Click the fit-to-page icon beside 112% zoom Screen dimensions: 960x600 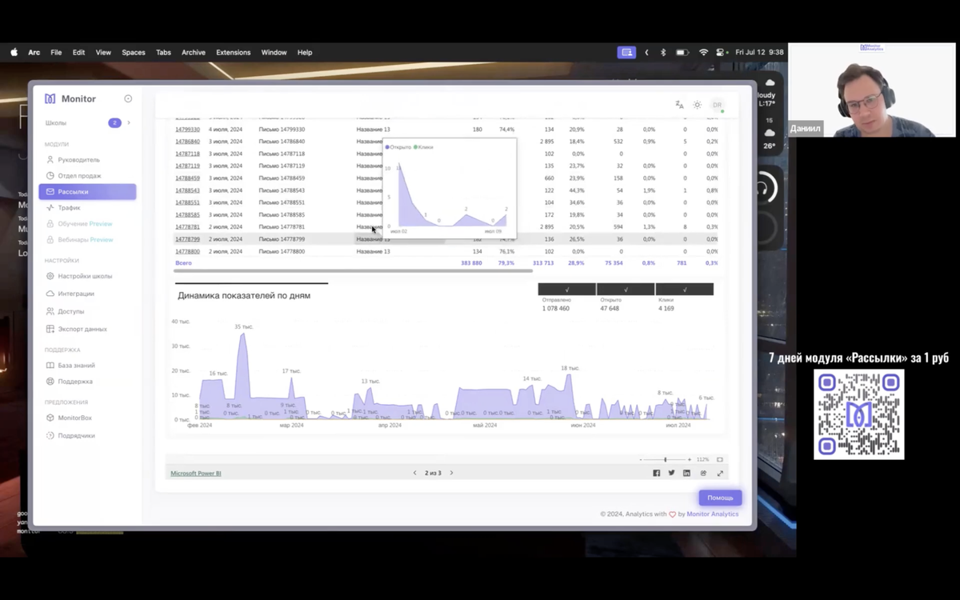(720, 459)
